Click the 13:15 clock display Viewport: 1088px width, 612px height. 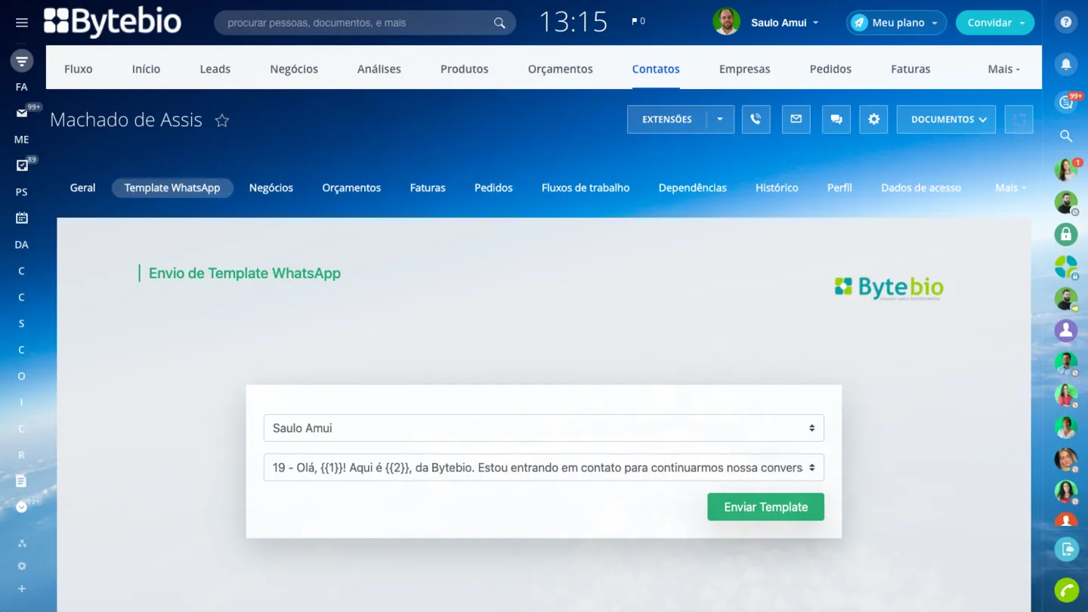(x=573, y=22)
